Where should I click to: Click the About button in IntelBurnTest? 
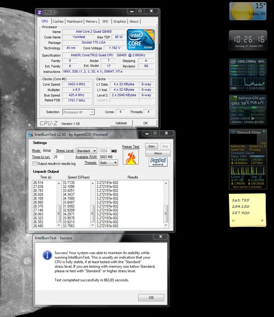tap(158, 153)
